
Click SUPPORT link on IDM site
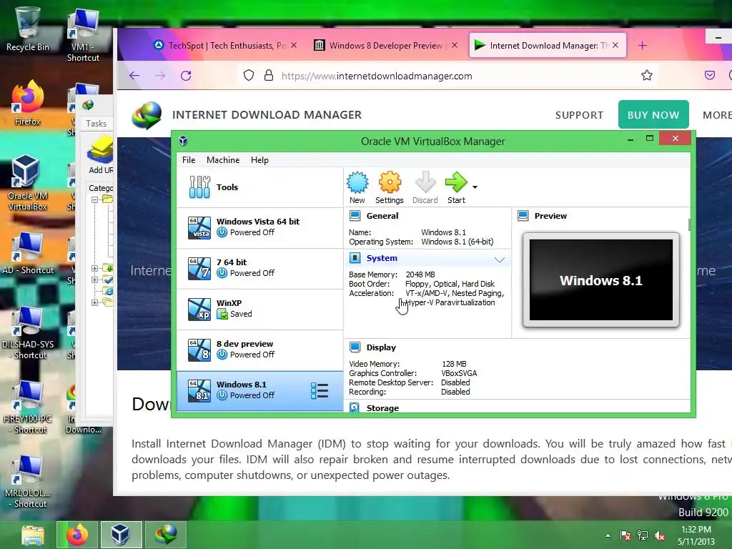[579, 115]
